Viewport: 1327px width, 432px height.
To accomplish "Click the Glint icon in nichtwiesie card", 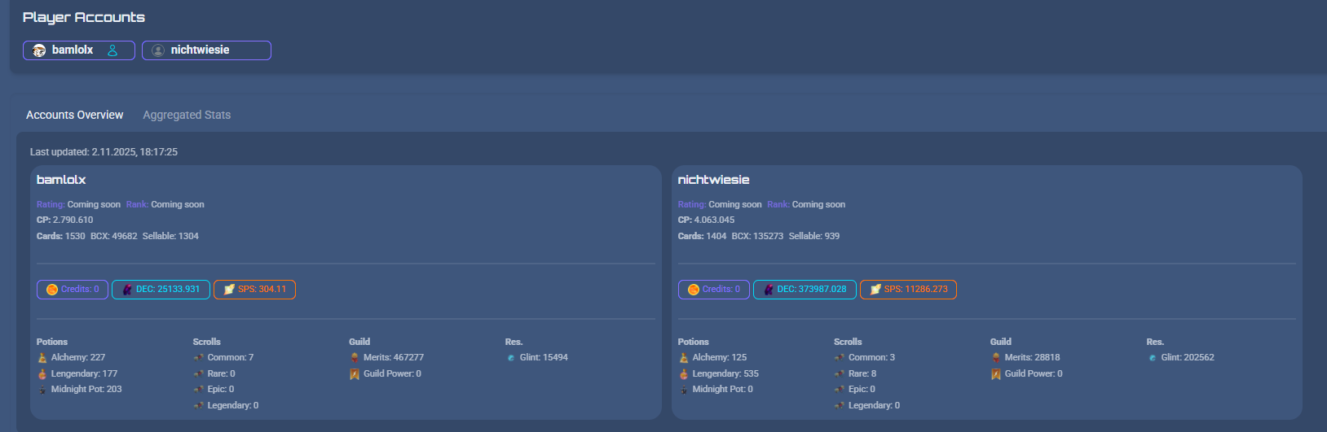I will pyautogui.click(x=1153, y=358).
